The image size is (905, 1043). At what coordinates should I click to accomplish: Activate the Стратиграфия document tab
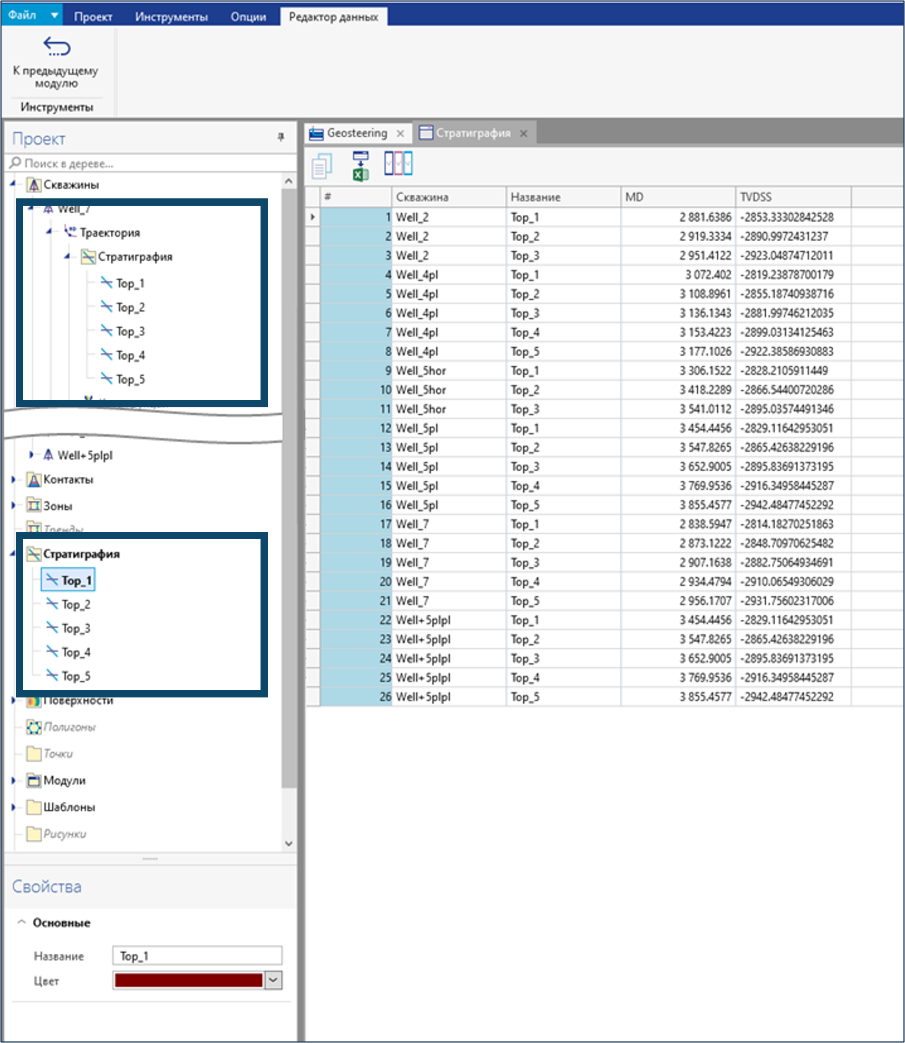pos(473,133)
